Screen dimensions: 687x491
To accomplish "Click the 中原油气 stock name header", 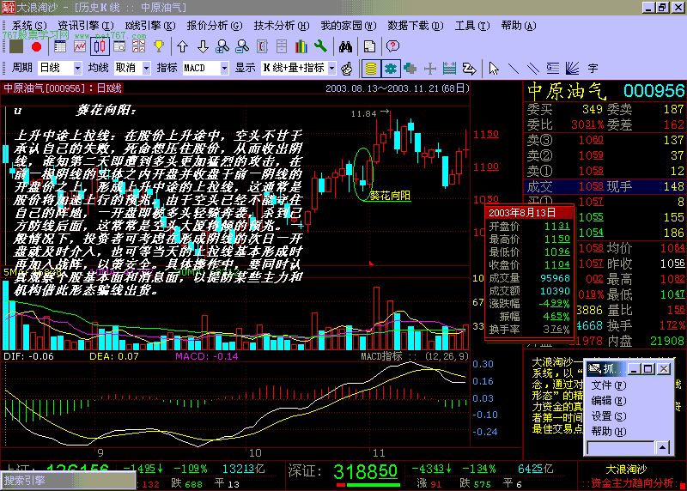I will tap(567, 91).
